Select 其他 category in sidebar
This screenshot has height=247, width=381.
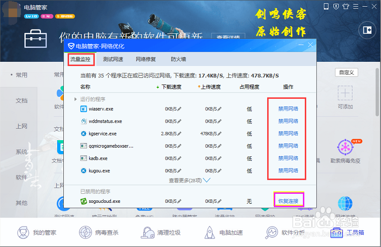pyautogui.click(x=21, y=203)
